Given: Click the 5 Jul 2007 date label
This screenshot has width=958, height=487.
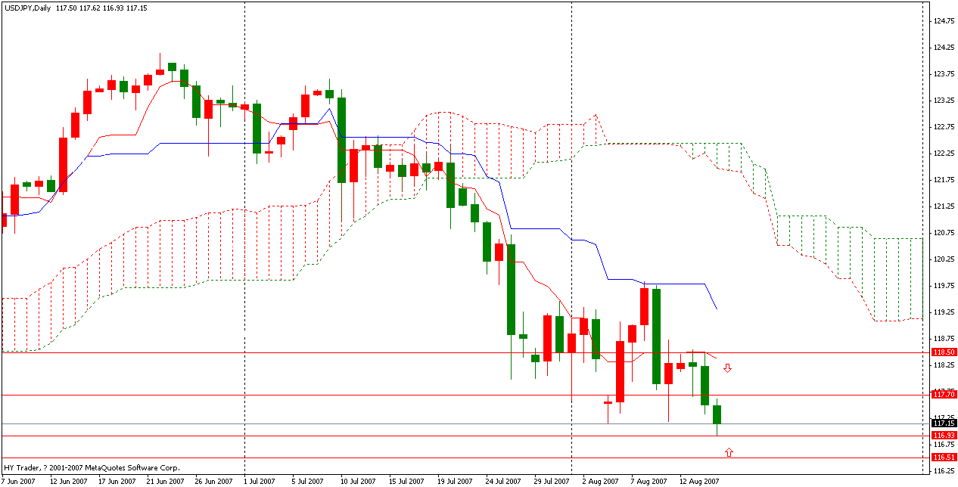Looking at the screenshot, I should [x=309, y=481].
